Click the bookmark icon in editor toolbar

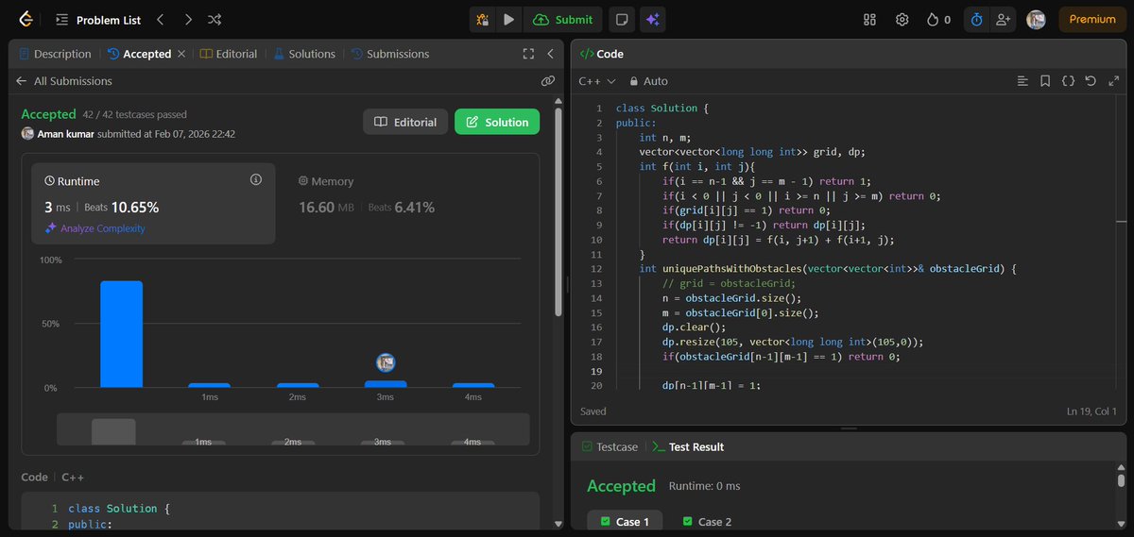point(1045,81)
